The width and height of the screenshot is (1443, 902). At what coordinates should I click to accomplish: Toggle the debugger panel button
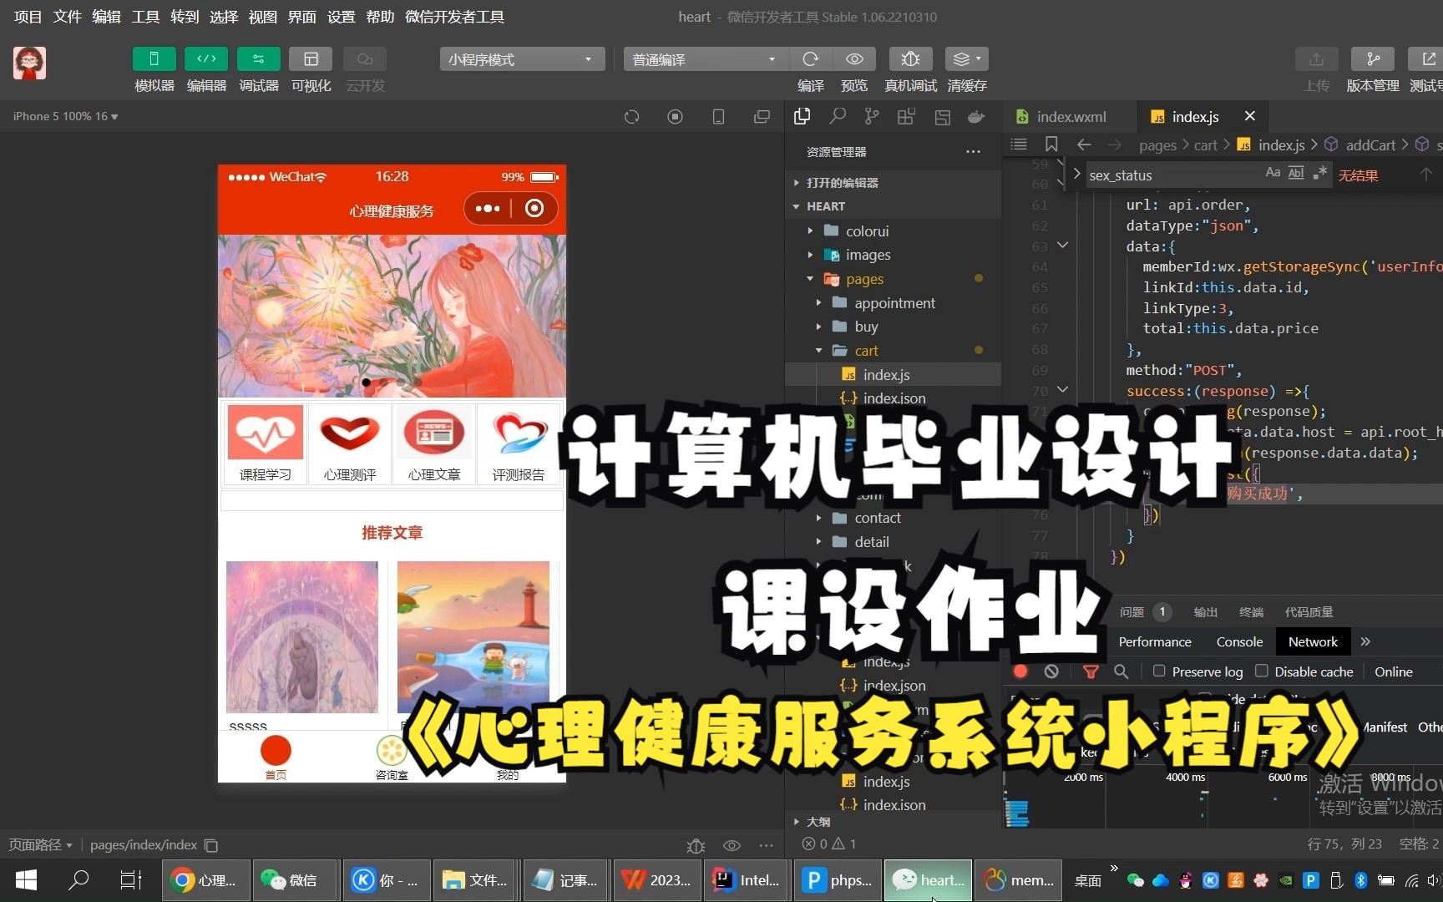pos(258,58)
